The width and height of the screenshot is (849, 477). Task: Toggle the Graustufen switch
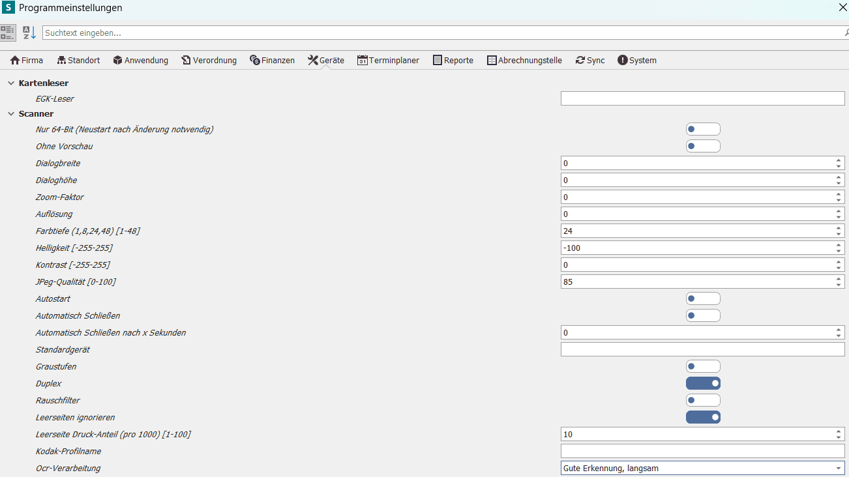coord(703,366)
